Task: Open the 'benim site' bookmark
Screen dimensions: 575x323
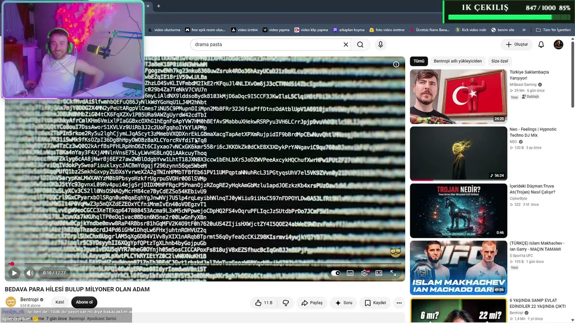Action: (x=503, y=30)
